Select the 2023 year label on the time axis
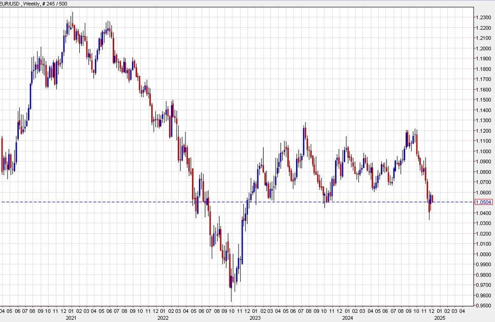The width and height of the screenshot is (495, 322). pyautogui.click(x=254, y=318)
